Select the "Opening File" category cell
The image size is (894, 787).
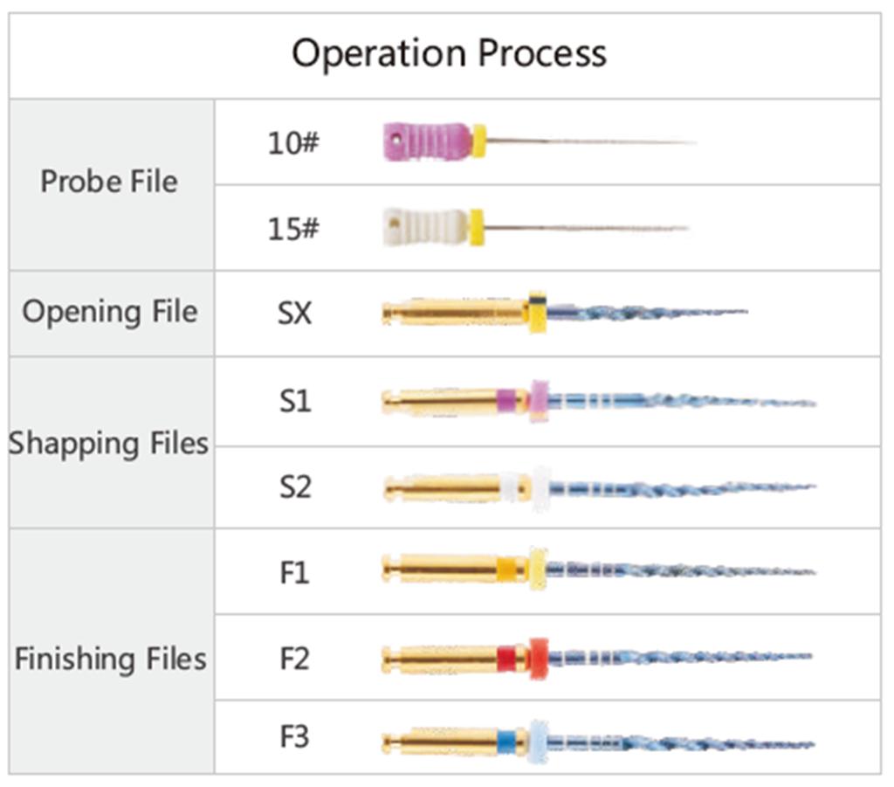pos(110,312)
